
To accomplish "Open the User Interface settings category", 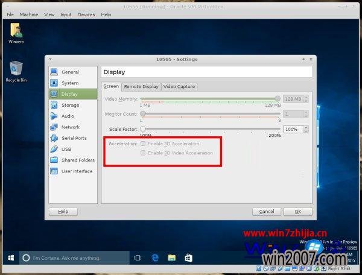I will (73, 171).
